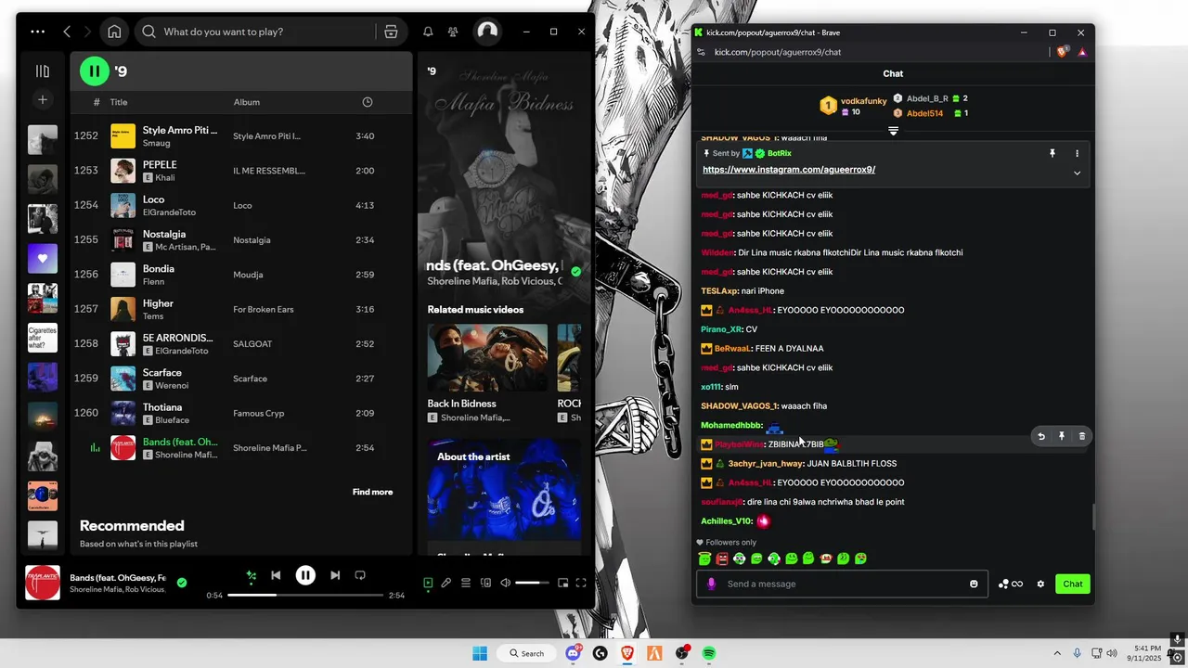Screen dimensions: 1188x668
Task: Click Spotify's three-dot menu icon
Action: [37, 32]
